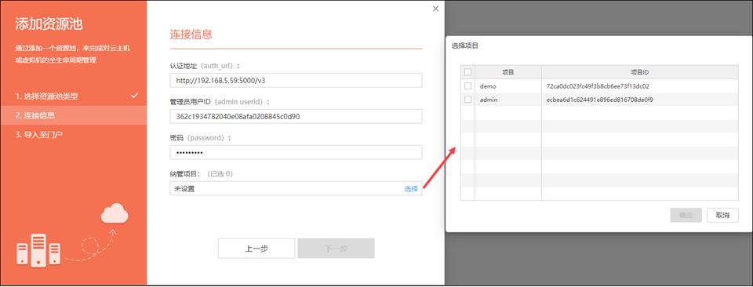Confirm selection with 确定 button
This screenshot has width=753, height=287.
click(686, 215)
